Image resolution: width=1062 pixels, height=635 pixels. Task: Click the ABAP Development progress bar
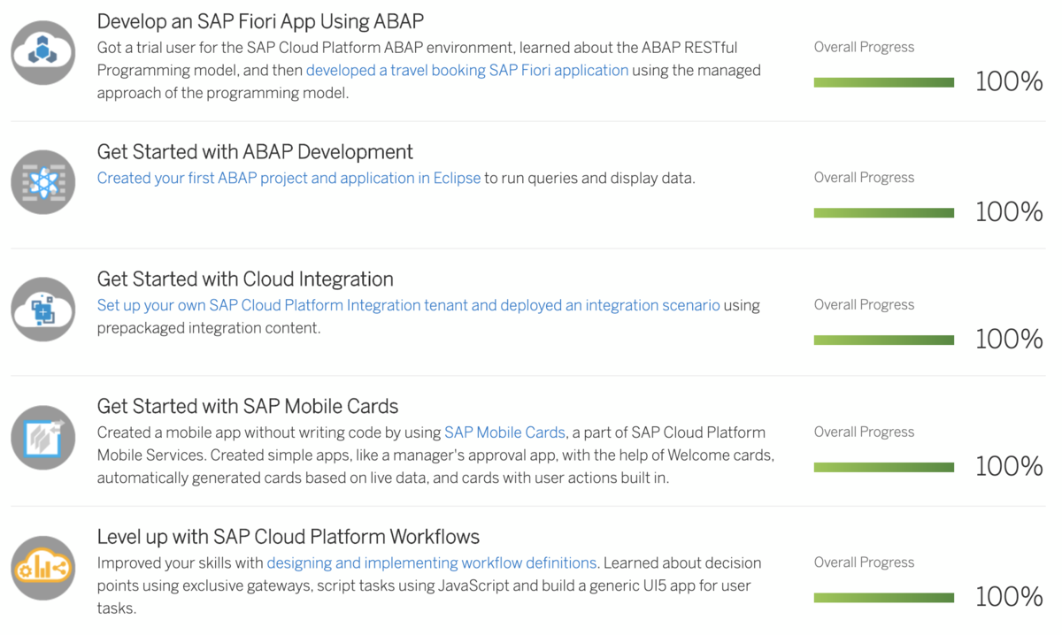(x=884, y=212)
